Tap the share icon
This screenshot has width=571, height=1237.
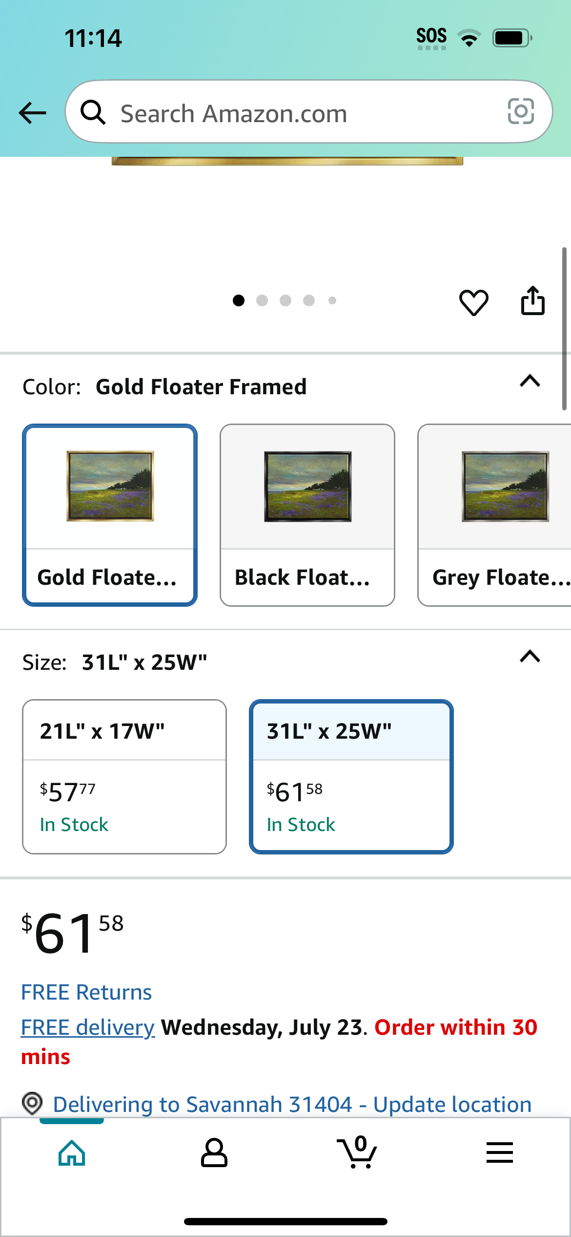(532, 300)
